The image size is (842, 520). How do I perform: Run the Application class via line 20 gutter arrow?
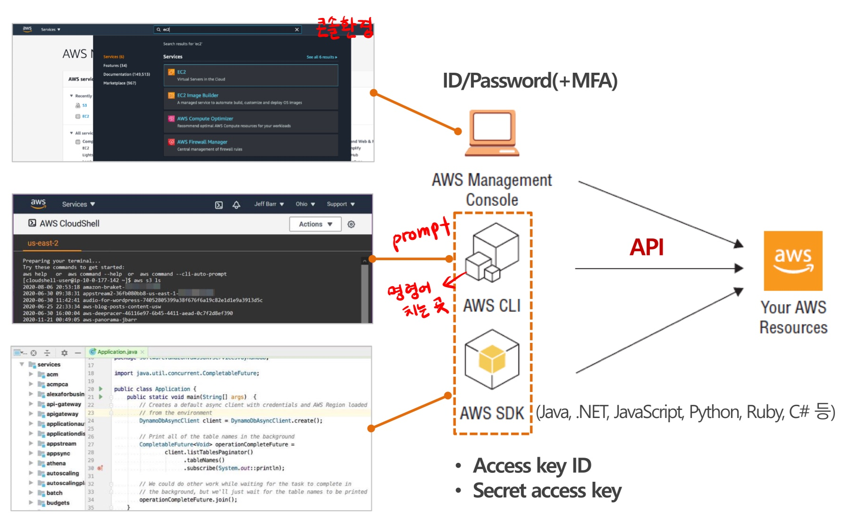101,389
